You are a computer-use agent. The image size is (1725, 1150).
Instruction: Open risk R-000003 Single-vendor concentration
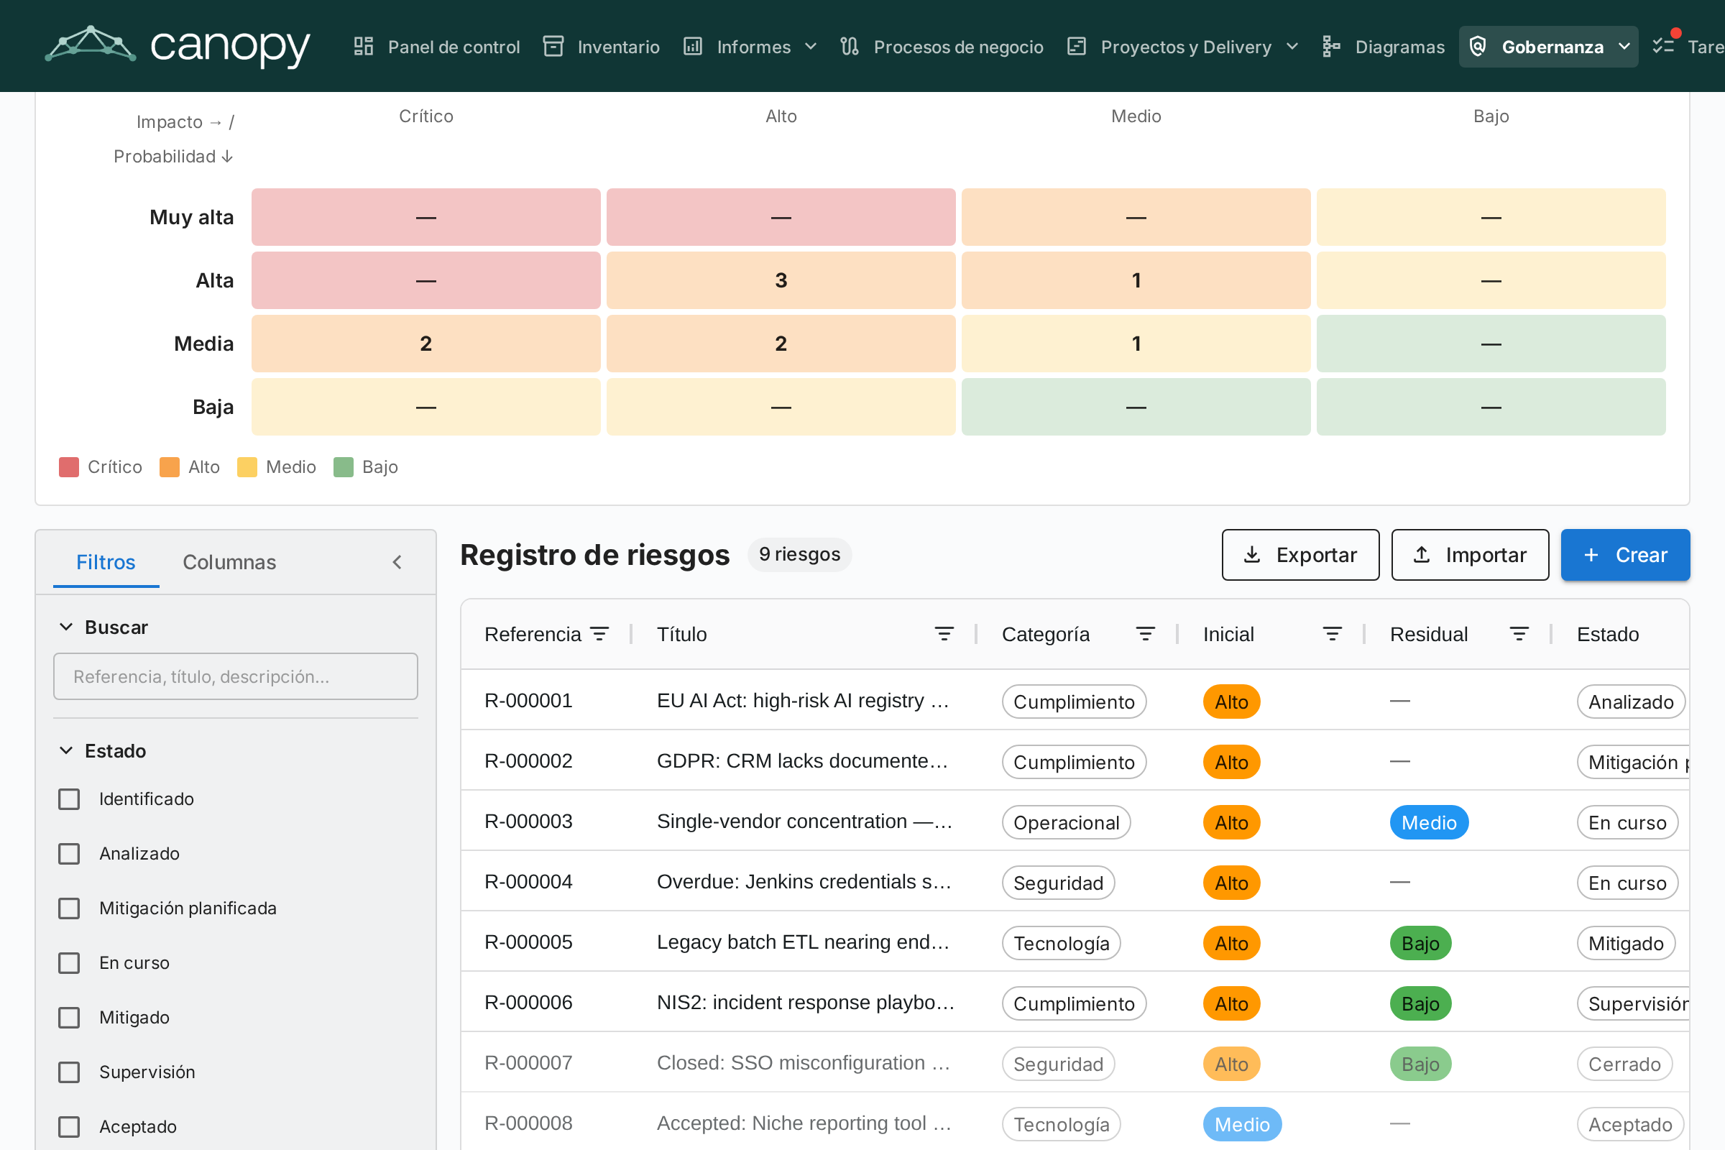point(1075,822)
